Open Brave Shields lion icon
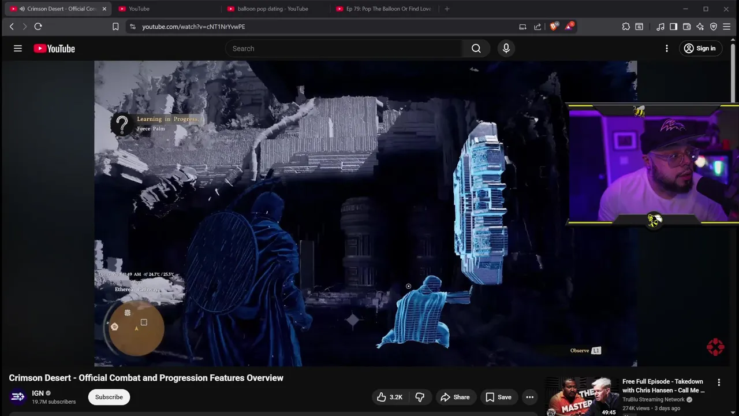This screenshot has width=739, height=416. pos(554,27)
